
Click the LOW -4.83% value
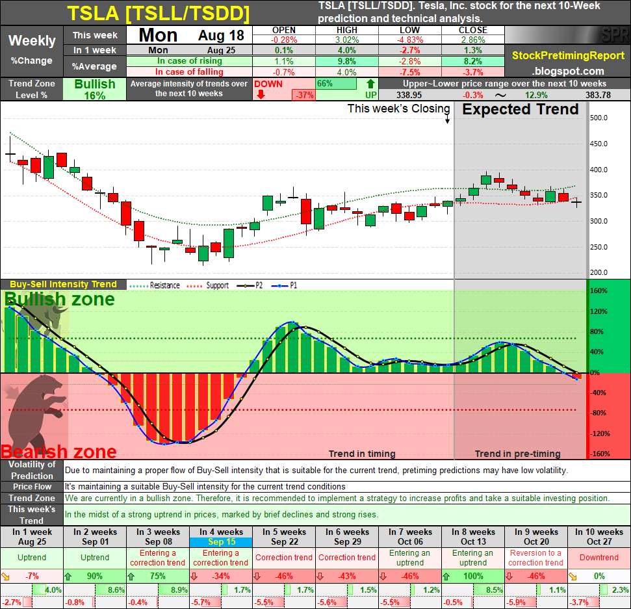click(409, 40)
